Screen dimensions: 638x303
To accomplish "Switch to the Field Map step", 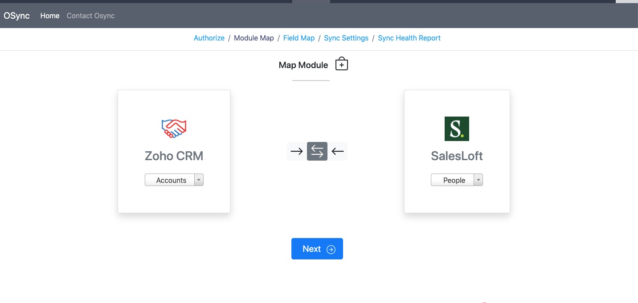I will pyautogui.click(x=299, y=38).
